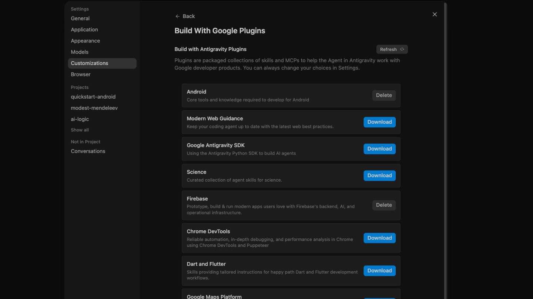Delete the Firebase plugin
The image size is (533, 299).
tap(384, 205)
